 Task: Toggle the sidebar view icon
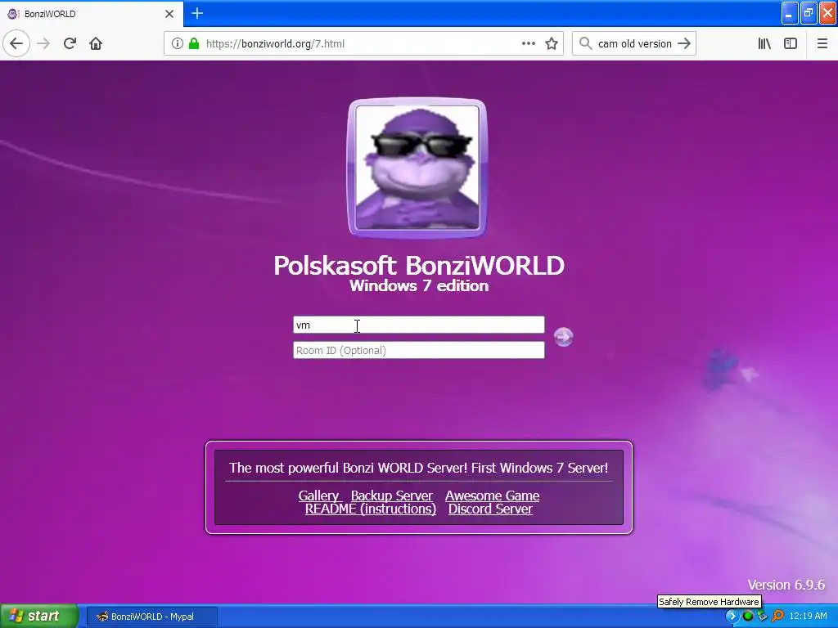[x=791, y=44]
